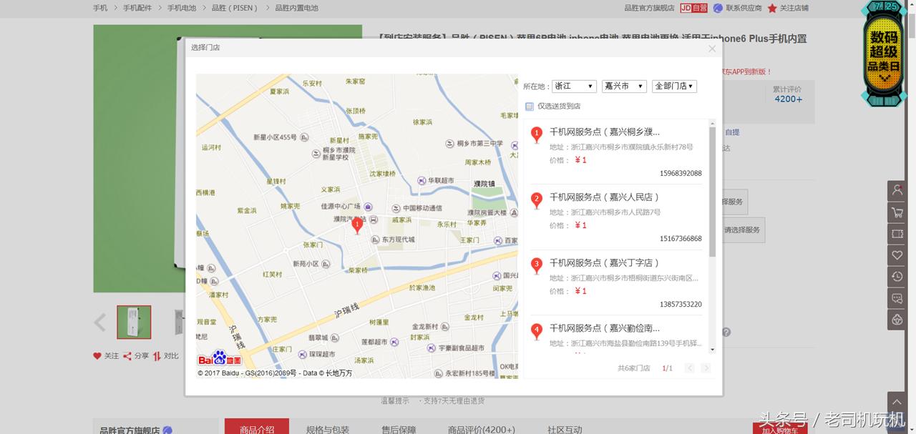Open favorites via the heart icon in the sidebar

(896, 255)
